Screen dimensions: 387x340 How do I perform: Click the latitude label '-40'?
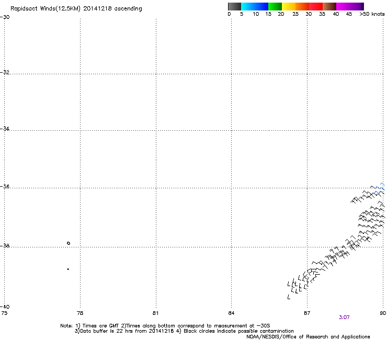pos(5,307)
